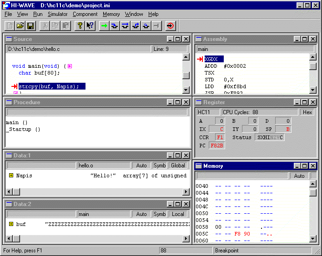Click the Source window system icon
This screenshot has height=256, width=322.
(9, 39)
